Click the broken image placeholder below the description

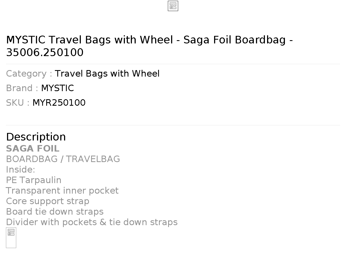tap(11, 238)
